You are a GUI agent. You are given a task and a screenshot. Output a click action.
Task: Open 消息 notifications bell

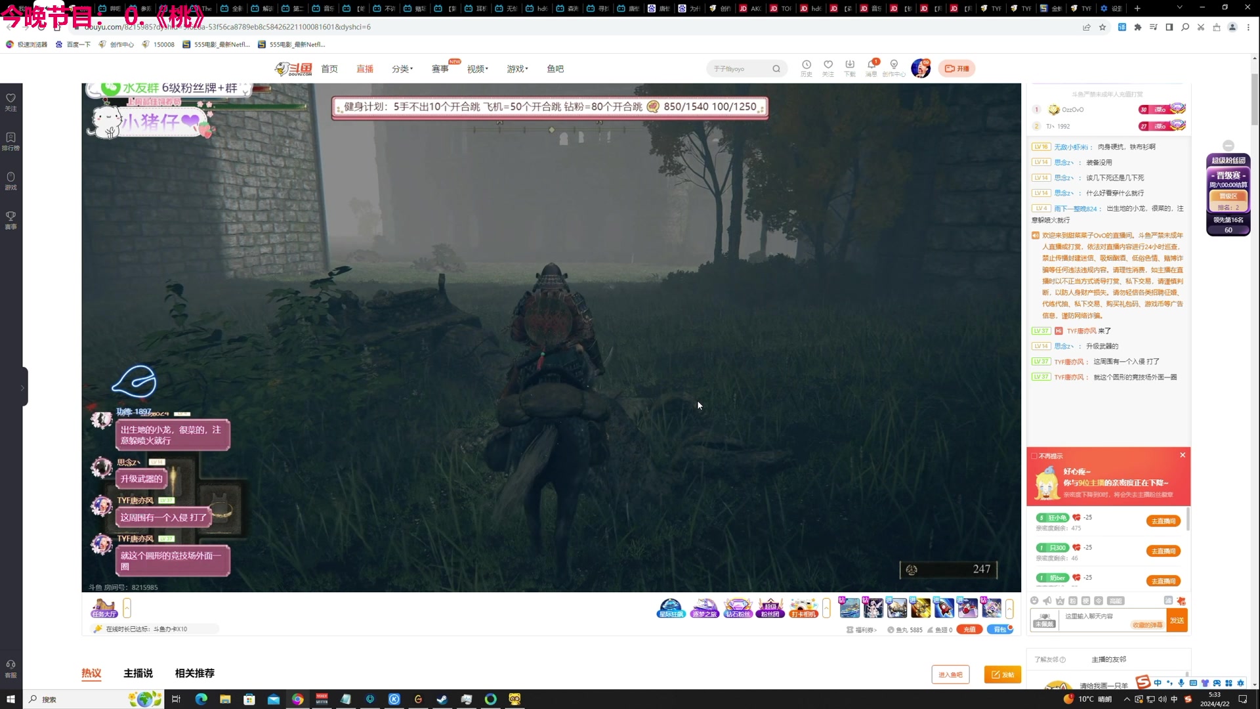pyautogui.click(x=871, y=65)
